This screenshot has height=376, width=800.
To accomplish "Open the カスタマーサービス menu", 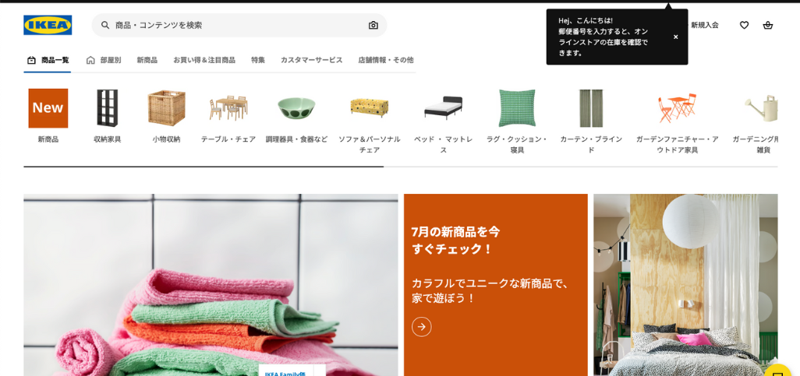I will tap(311, 60).
